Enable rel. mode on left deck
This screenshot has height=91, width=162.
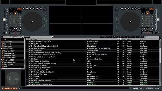click(x=15, y=9)
